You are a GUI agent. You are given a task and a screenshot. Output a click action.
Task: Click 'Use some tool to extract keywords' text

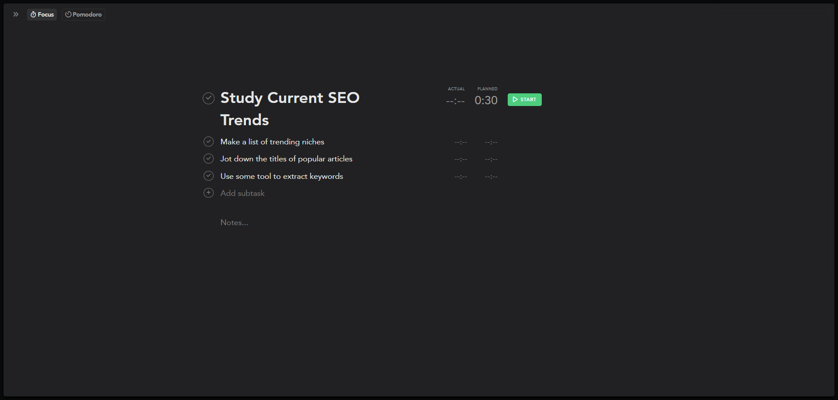[281, 176]
